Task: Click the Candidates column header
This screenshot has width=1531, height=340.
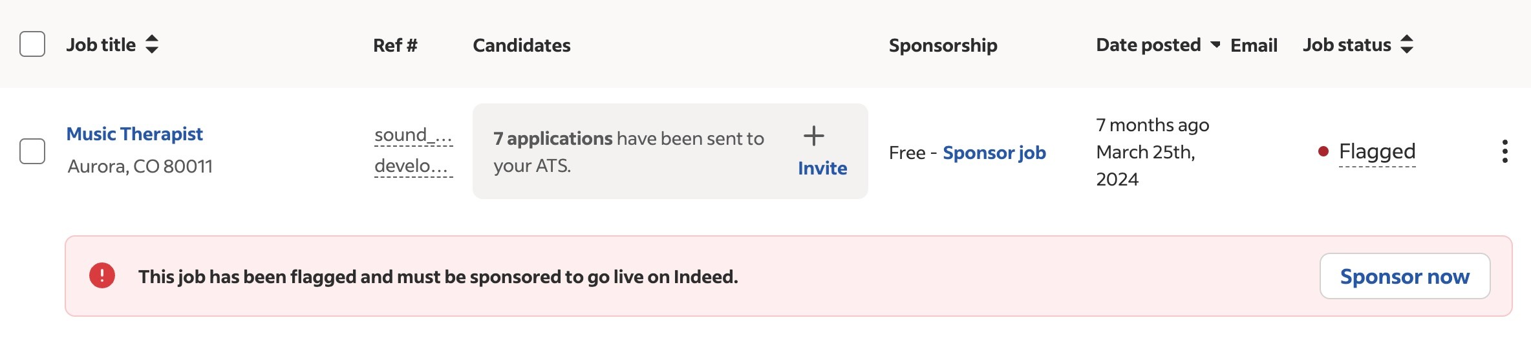Action: click(x=522, y=45)
